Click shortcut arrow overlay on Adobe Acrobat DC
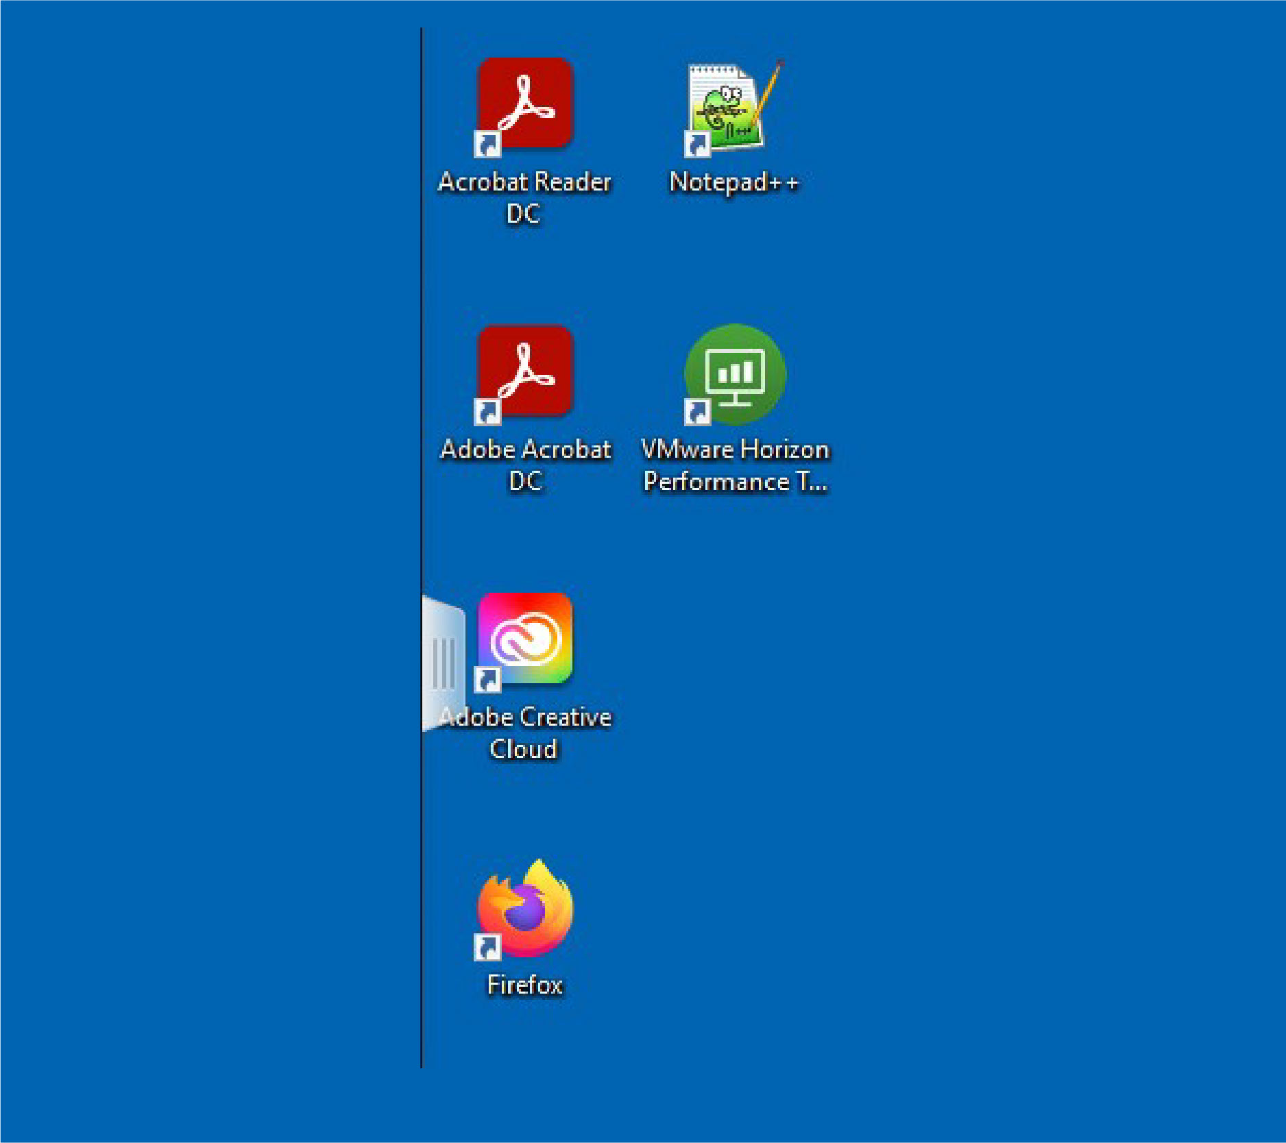1286x1143 pixels. pyautogui.click(x=487, y=412)
